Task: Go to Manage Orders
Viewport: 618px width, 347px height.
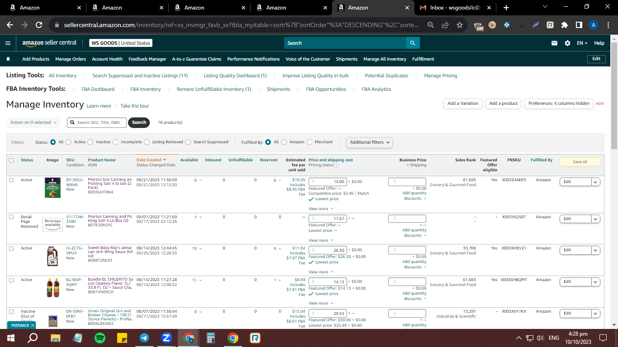Action: click(71, 59)
